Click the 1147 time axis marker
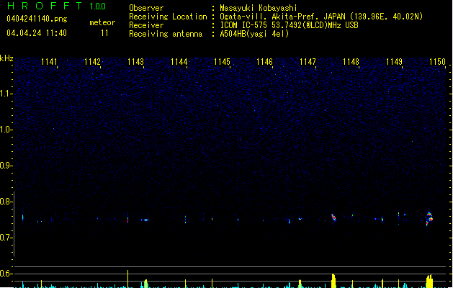 pyautogui.click(x=308, y=62)
